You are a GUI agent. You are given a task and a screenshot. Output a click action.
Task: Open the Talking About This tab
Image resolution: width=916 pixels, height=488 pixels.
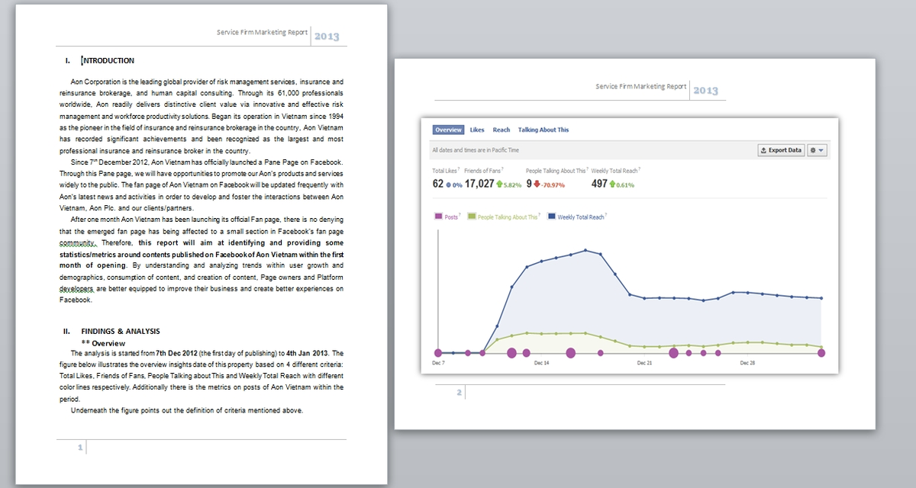pos(543,130)
